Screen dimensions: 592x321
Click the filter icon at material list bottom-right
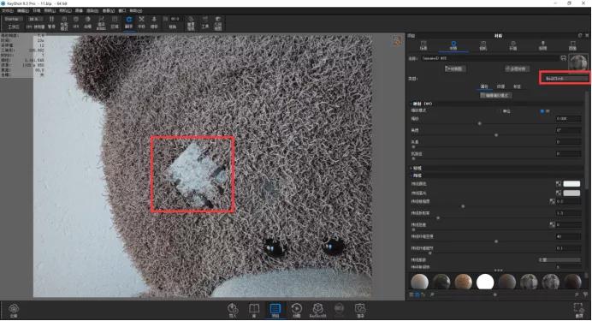click(x=585, y=294)
